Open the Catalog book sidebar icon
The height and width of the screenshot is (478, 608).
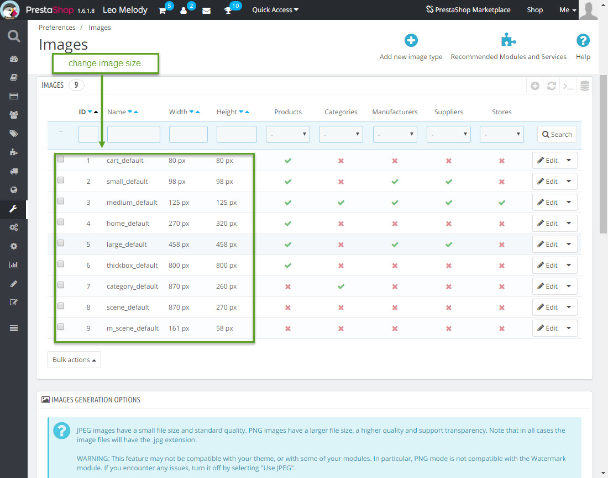14,77
